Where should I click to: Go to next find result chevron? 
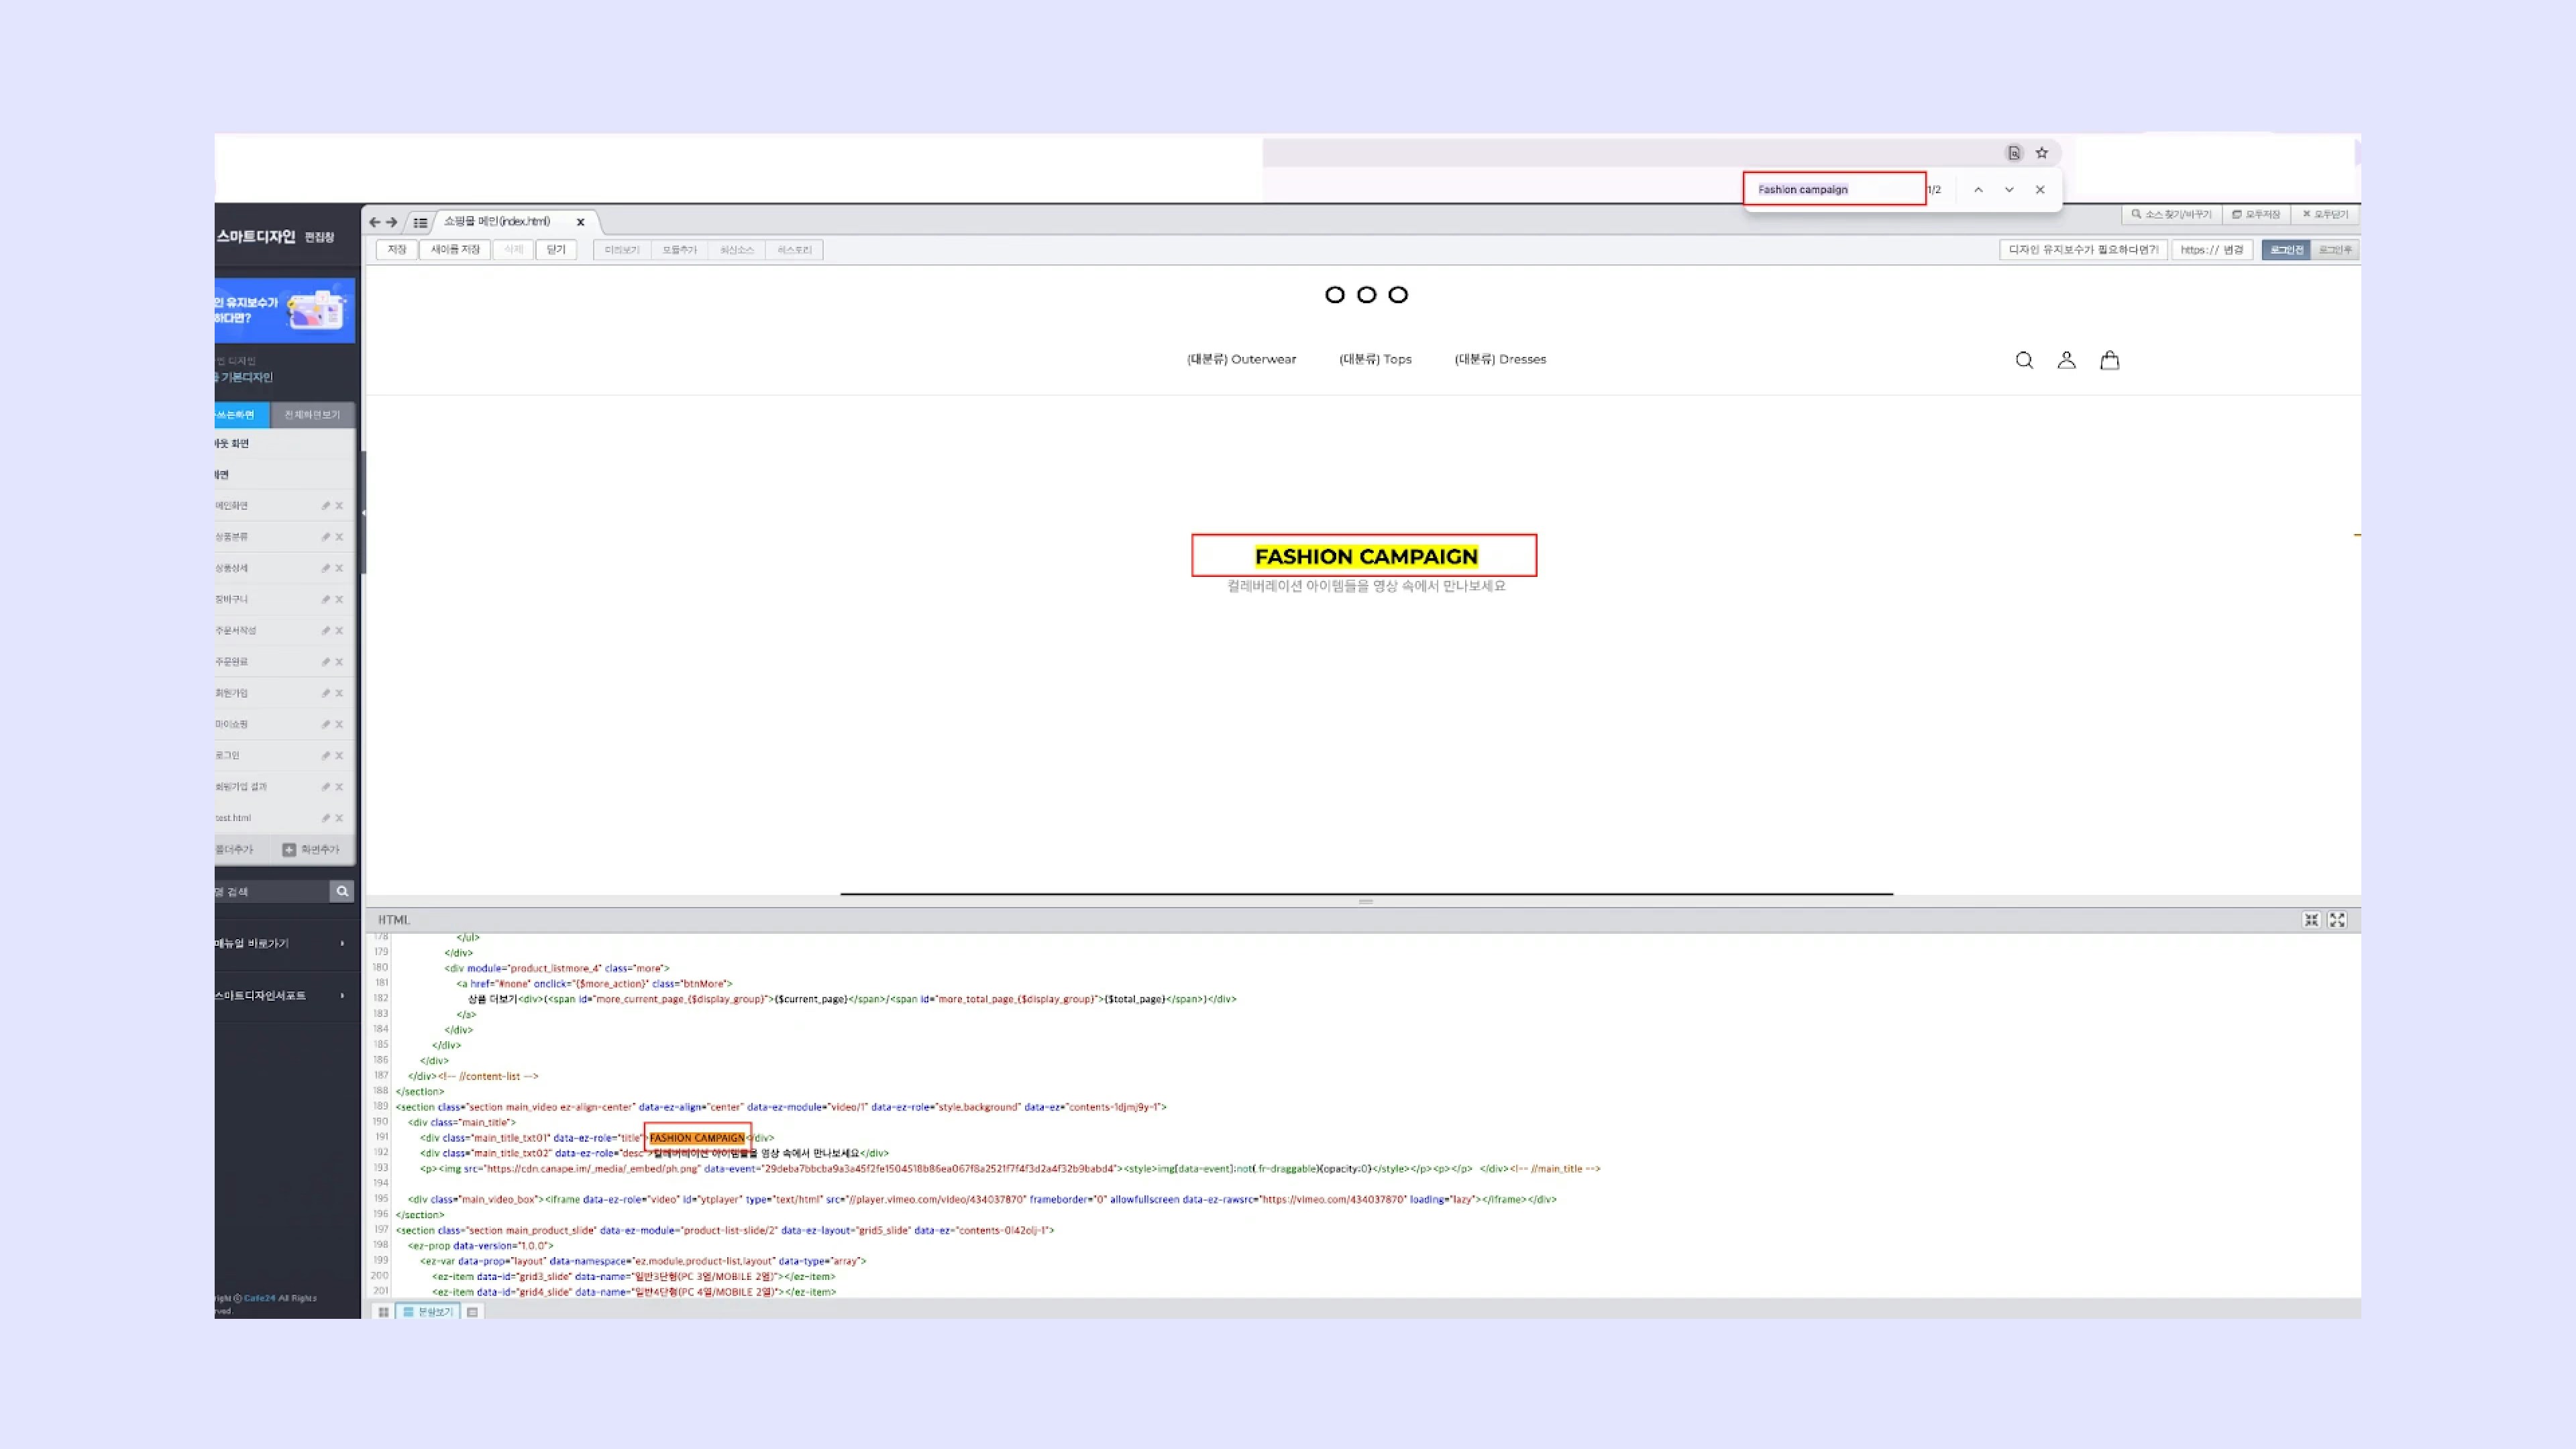coord(2009,190)
